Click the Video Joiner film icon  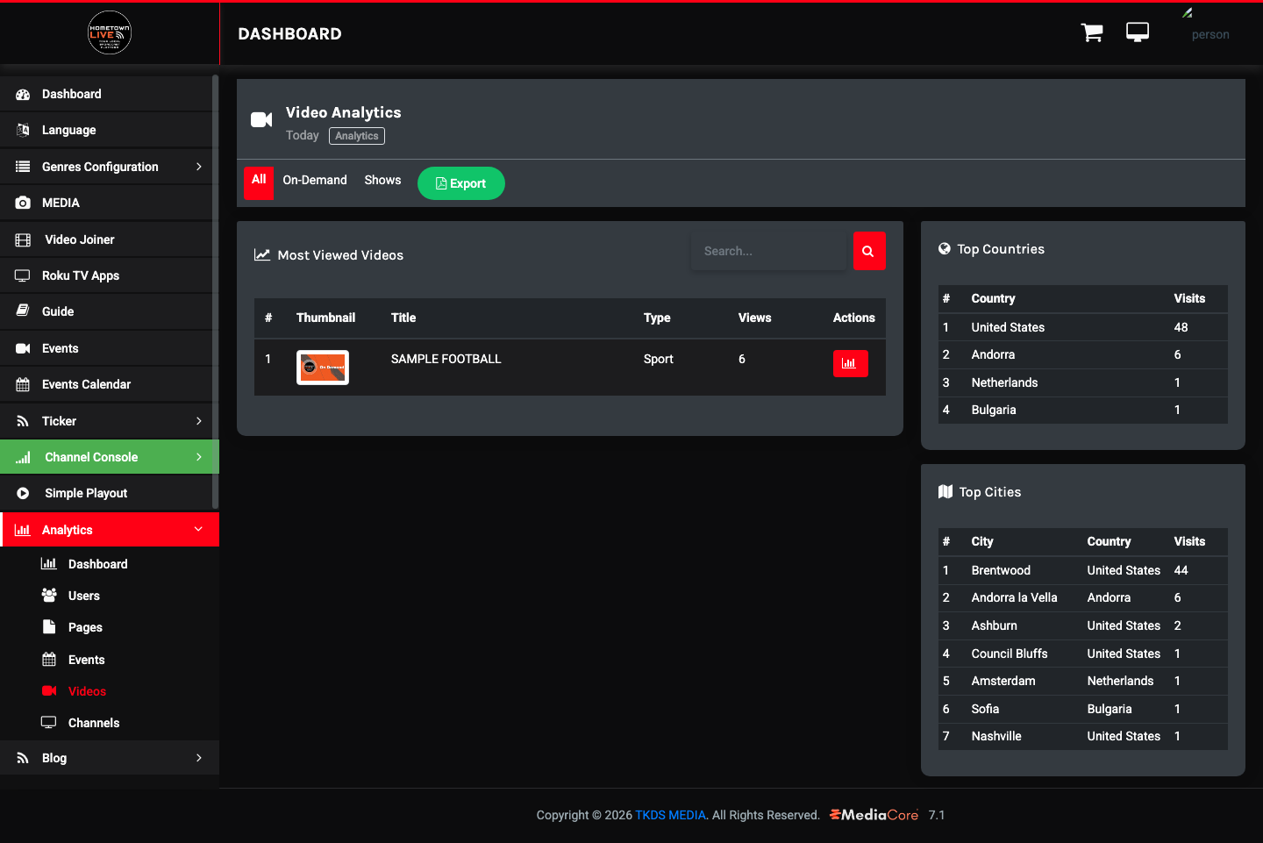[x=23, y=239]
